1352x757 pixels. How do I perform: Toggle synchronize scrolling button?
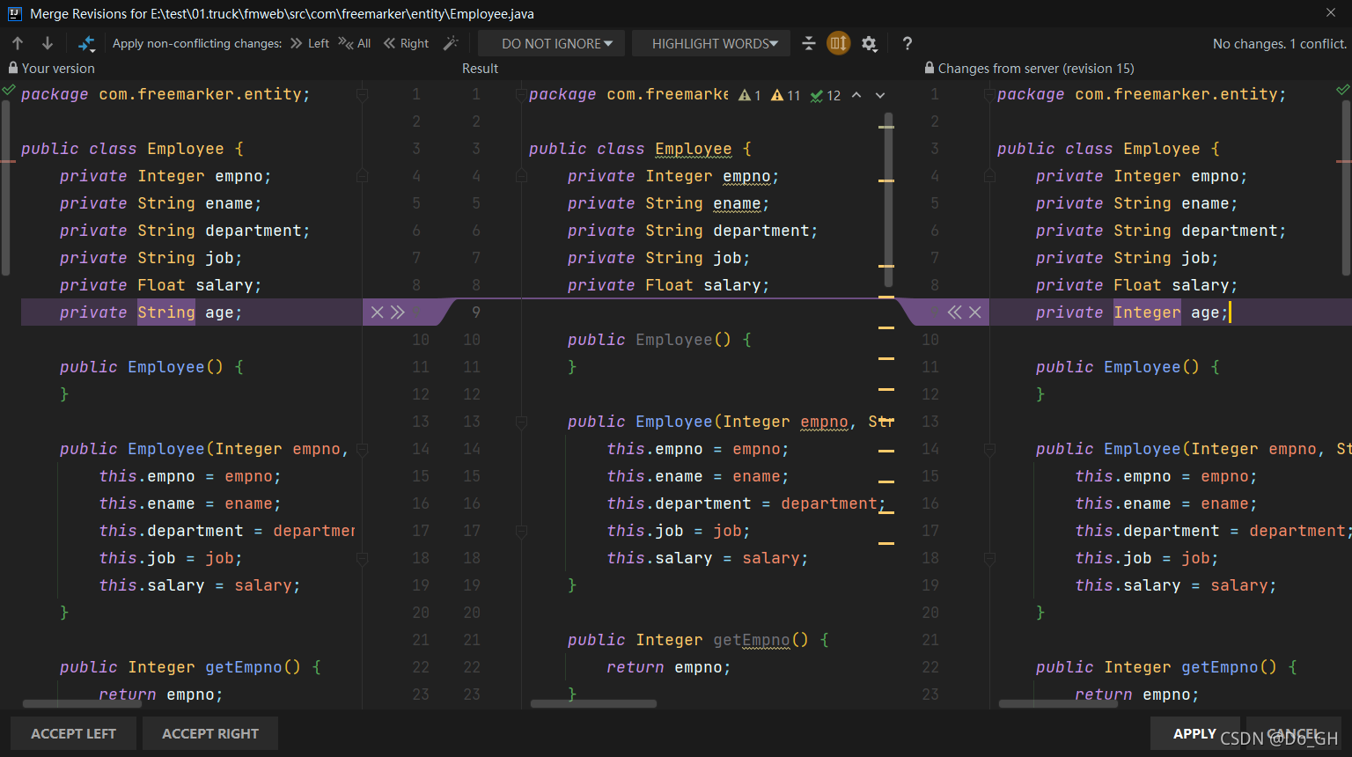839,43
